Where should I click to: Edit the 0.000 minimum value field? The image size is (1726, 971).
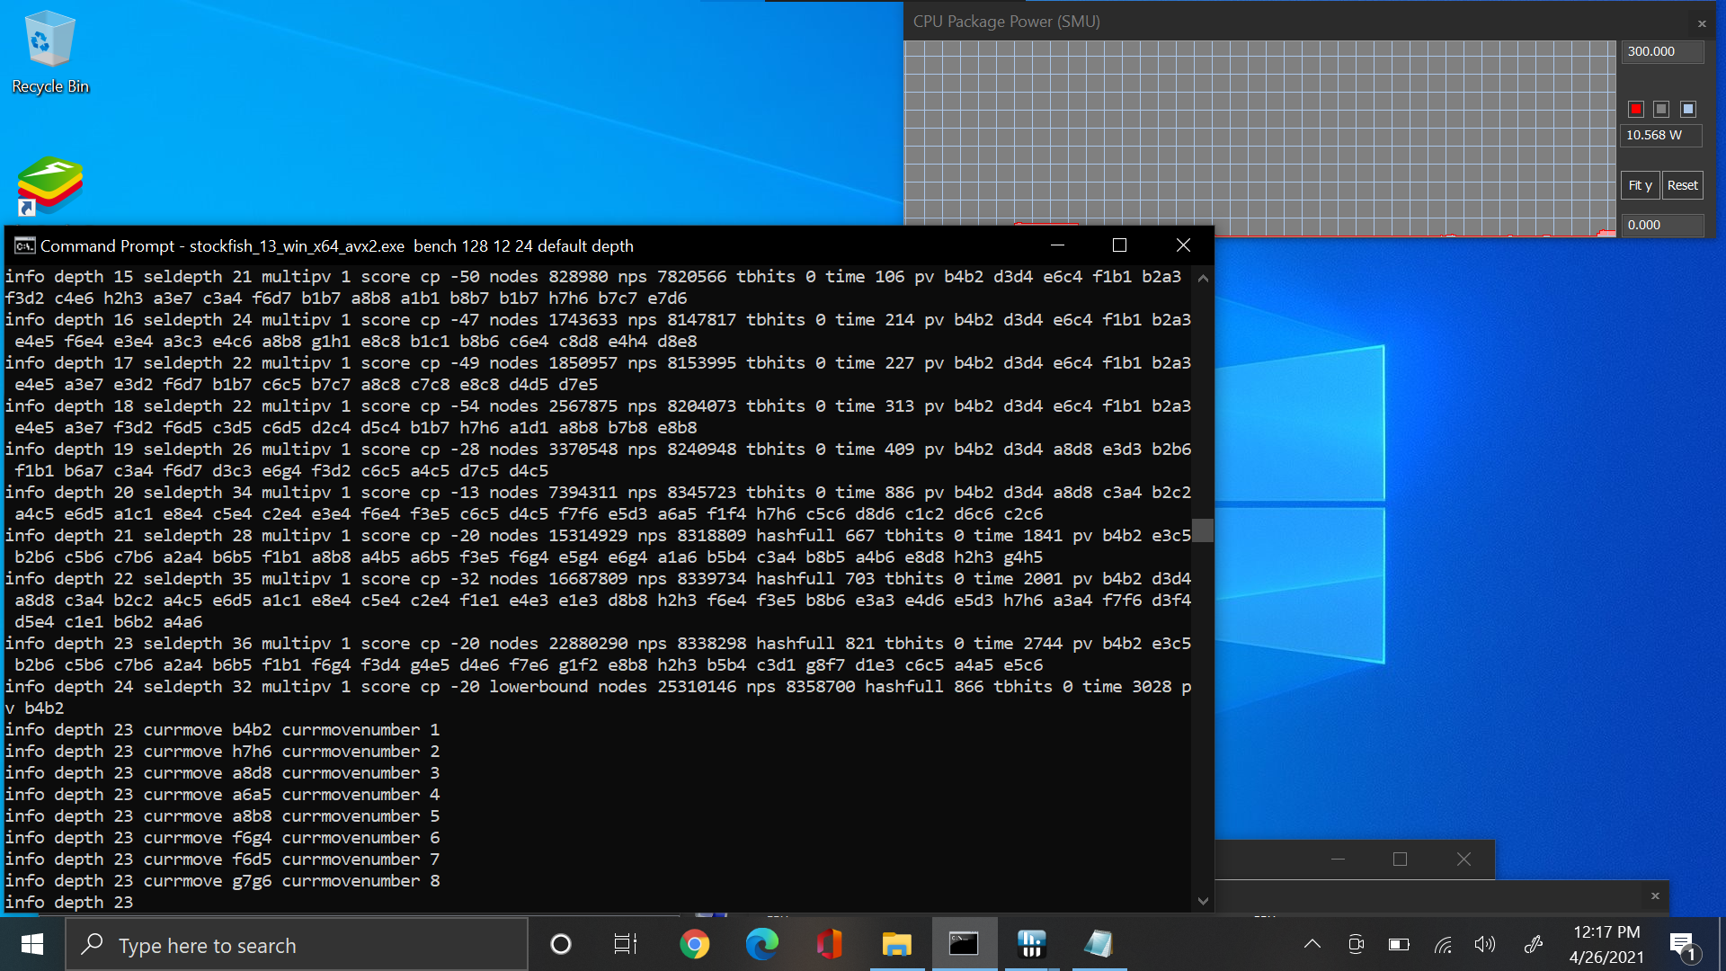tap(1662, 225)
